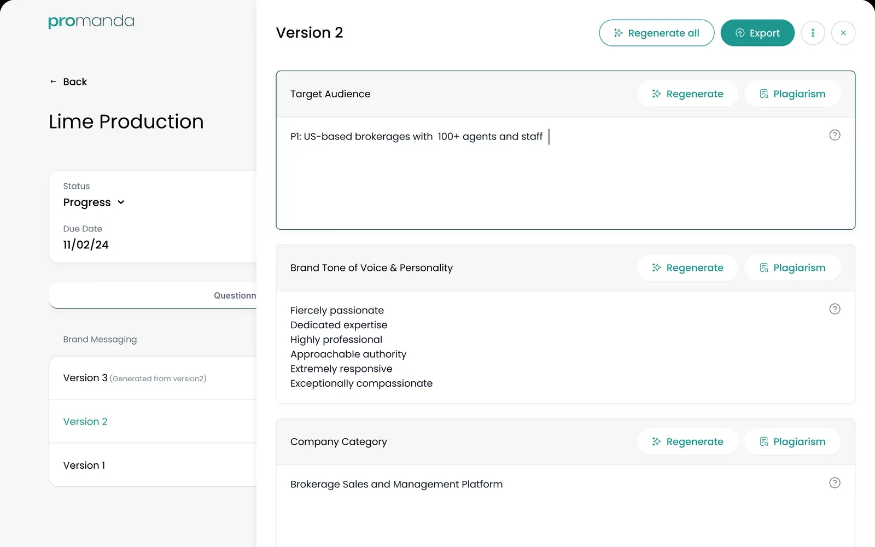Check plagiarism for Target Audience
The image size is (875, 547).
click(x=792, y=94)
